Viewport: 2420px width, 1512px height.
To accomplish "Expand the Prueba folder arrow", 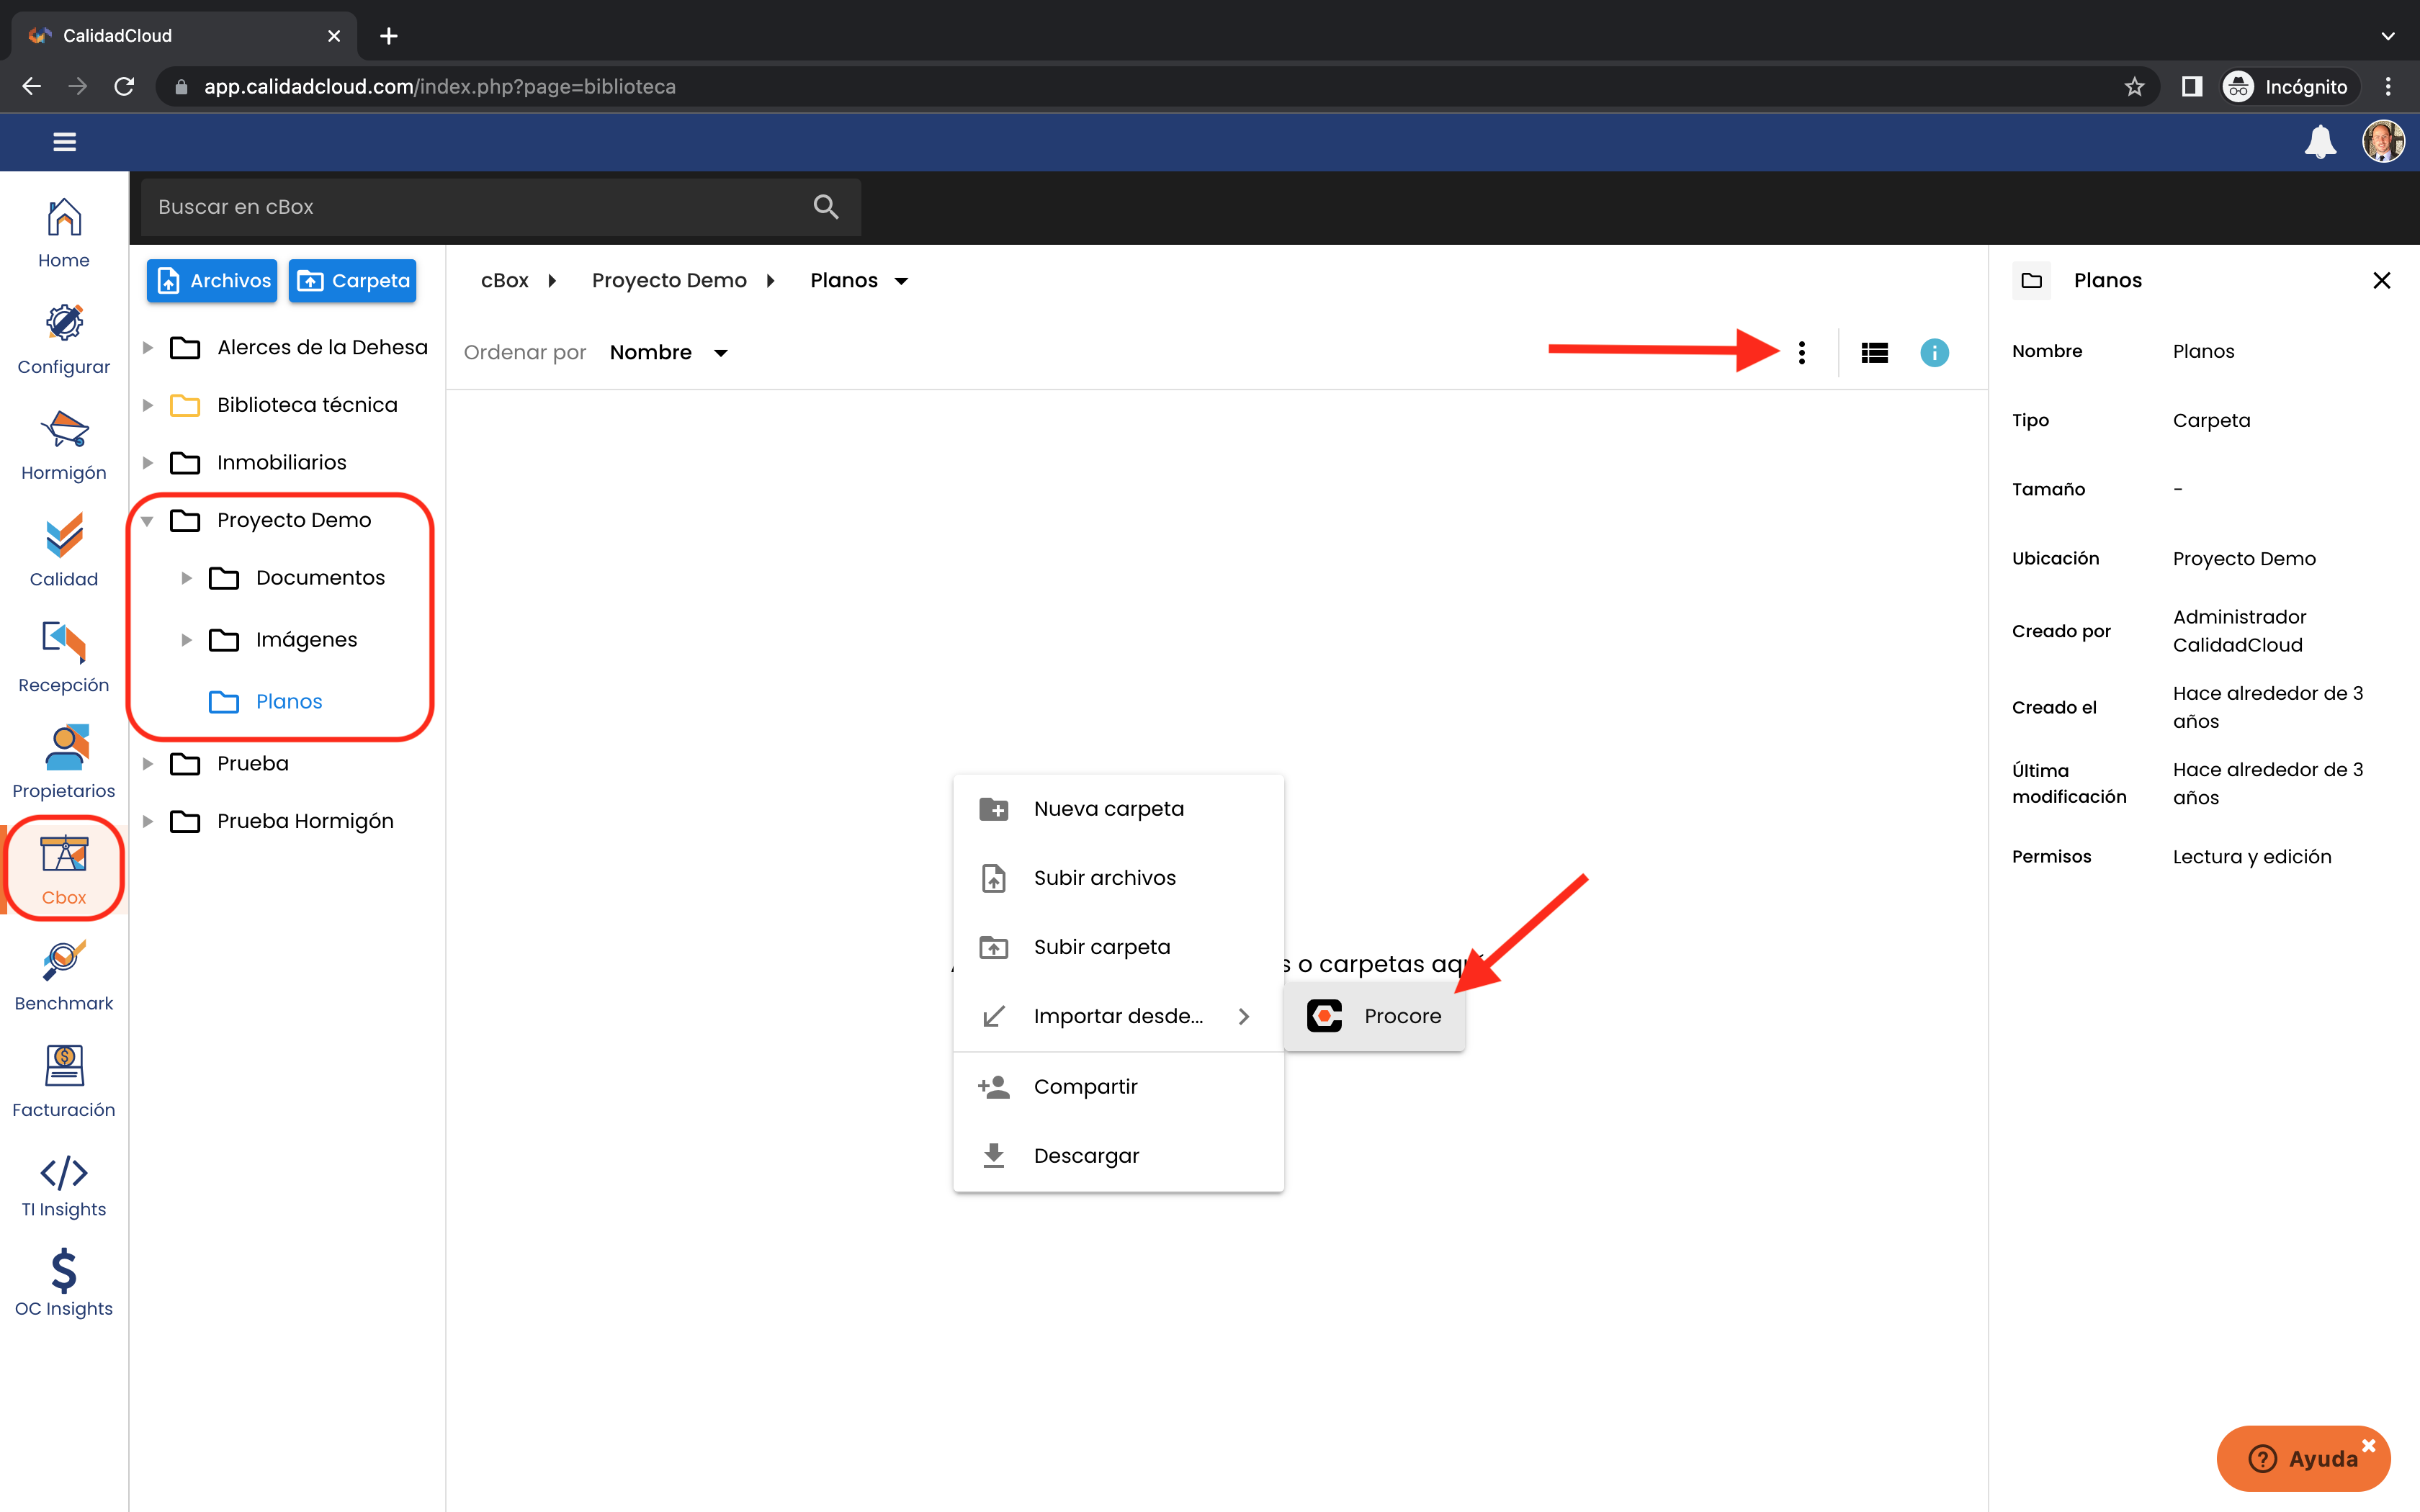I will [148, 764].
